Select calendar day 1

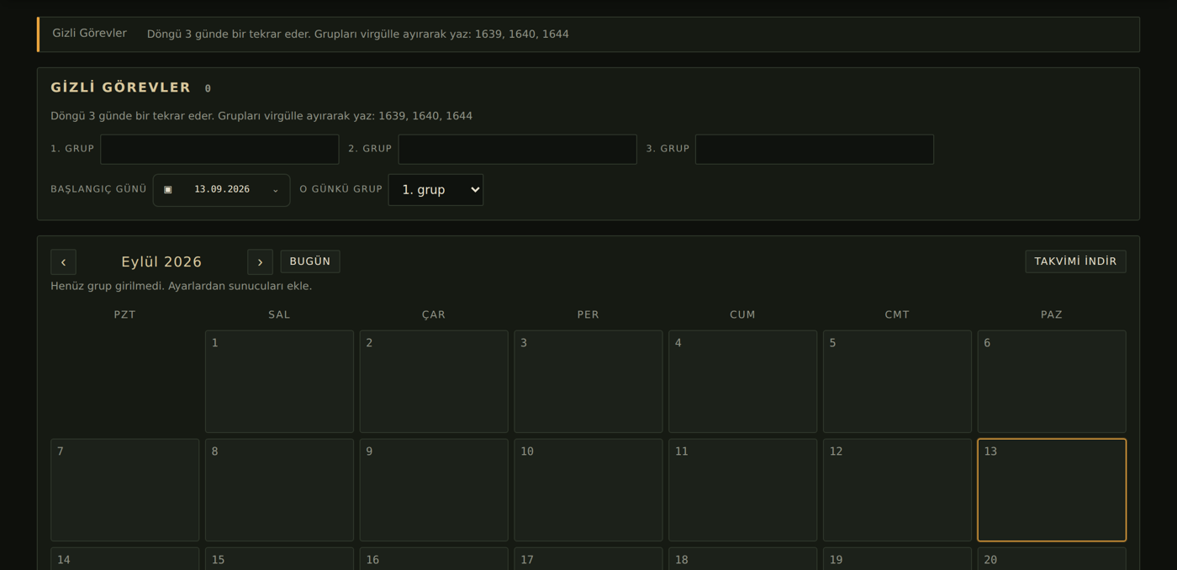[279, 382]
